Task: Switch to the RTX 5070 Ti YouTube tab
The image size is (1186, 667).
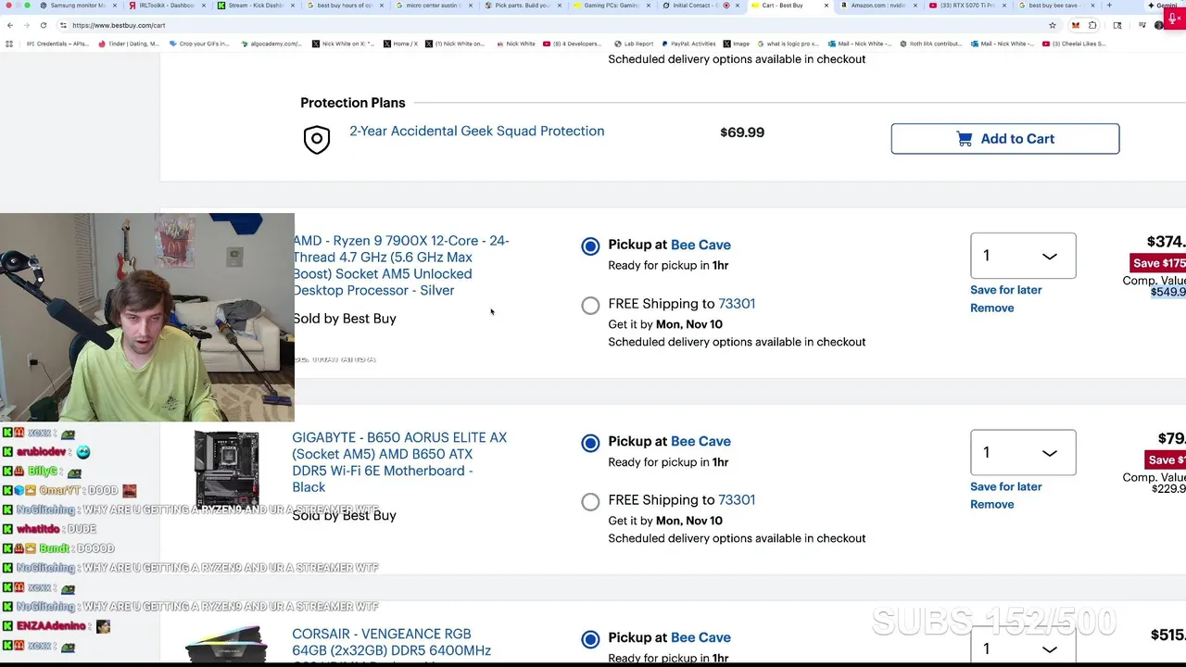Action: pos(965,6)
